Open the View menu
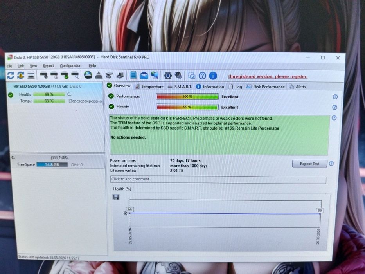 [33, 66]
